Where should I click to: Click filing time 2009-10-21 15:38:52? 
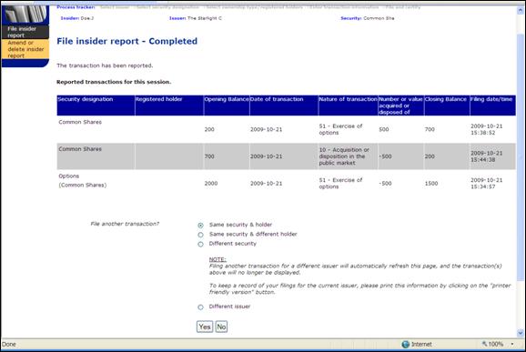point(487,129)
